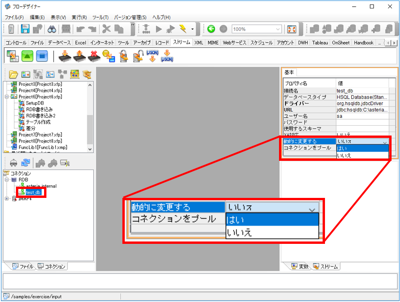
Task: Click the open folder icon in project pane
Action: (x=13, y=74)
